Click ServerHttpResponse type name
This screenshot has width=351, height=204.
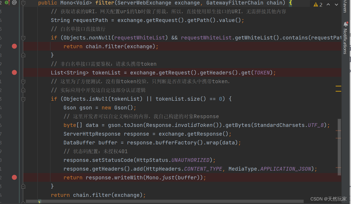tap(92, 134)
